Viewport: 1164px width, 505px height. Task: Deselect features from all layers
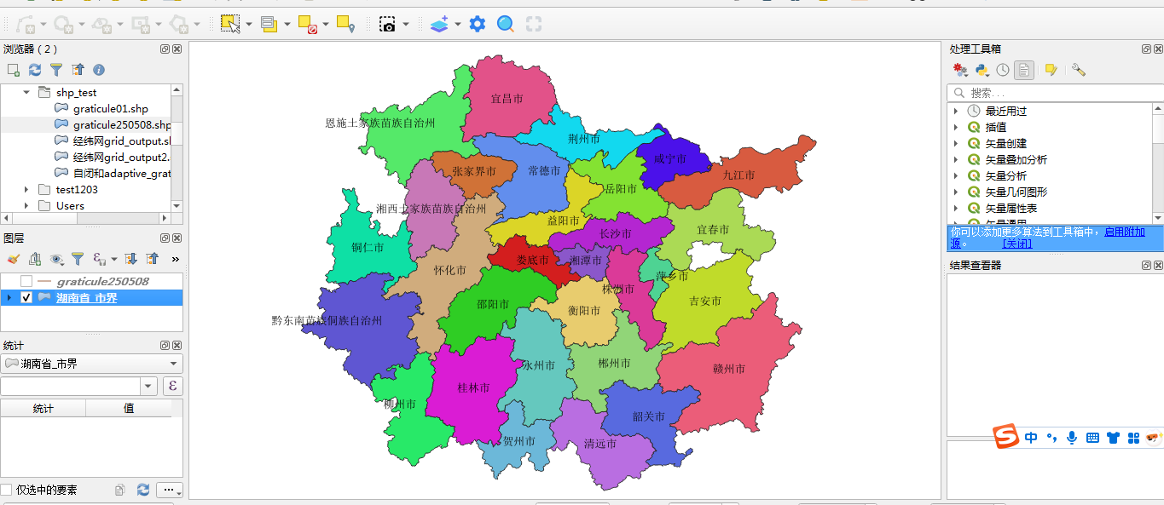(x=307, y=24)
